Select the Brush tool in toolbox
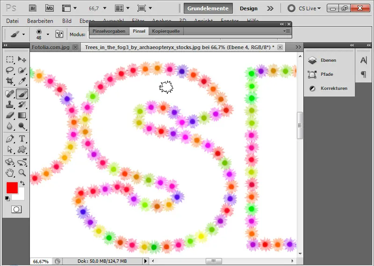374x266 pixels. coord(22,94)
